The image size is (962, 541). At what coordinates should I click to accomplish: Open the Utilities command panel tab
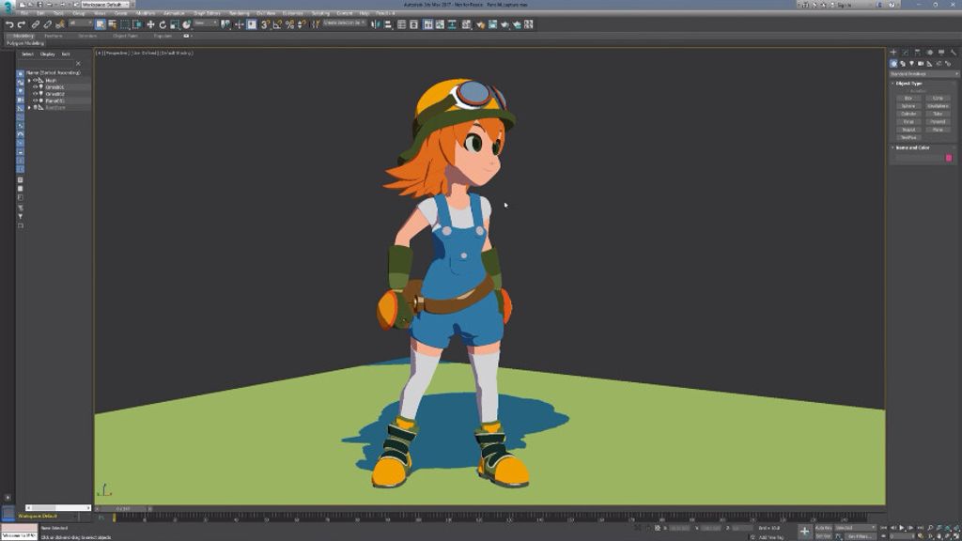[952, 53]
